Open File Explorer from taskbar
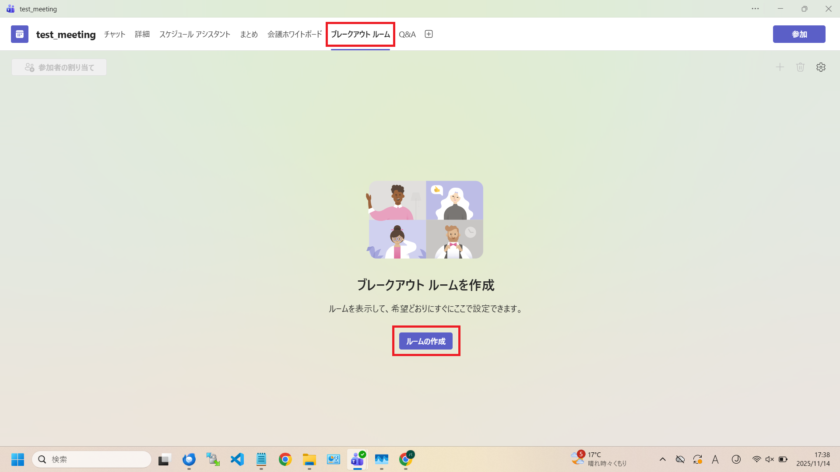 [309, 459]
